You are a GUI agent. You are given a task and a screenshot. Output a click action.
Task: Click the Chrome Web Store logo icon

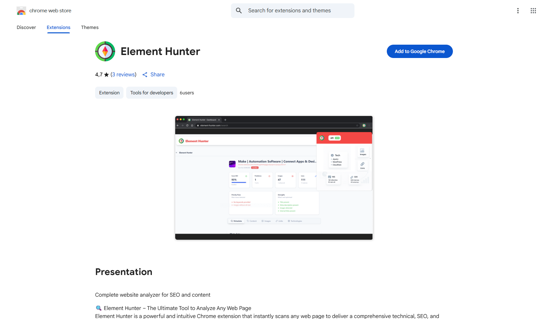click(x=21, y=11)
